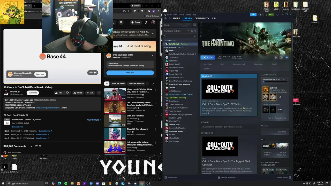Viewport: 331px width, 186px height.
Task: Click Microsoft Edge taskbar icon
Action: coord(59,183)
